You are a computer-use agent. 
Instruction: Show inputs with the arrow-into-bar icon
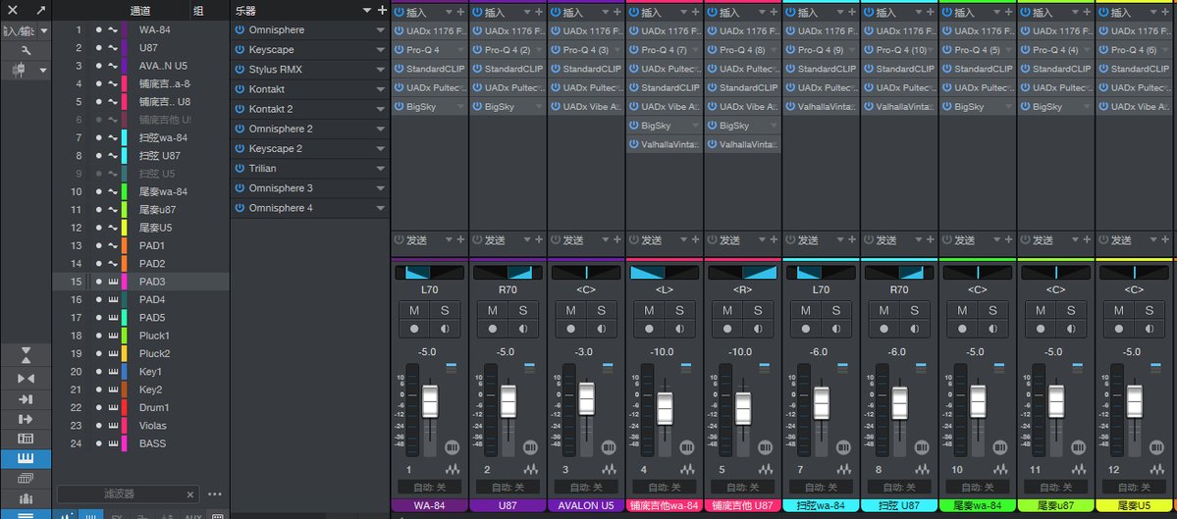26,399
